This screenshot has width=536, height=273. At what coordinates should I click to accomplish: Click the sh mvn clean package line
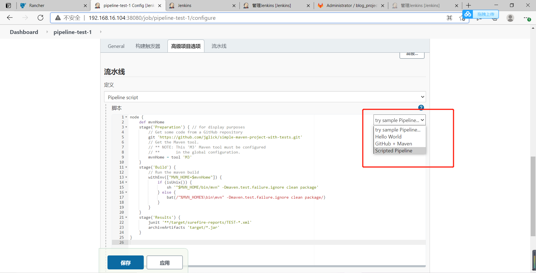(x=243, y=187)
